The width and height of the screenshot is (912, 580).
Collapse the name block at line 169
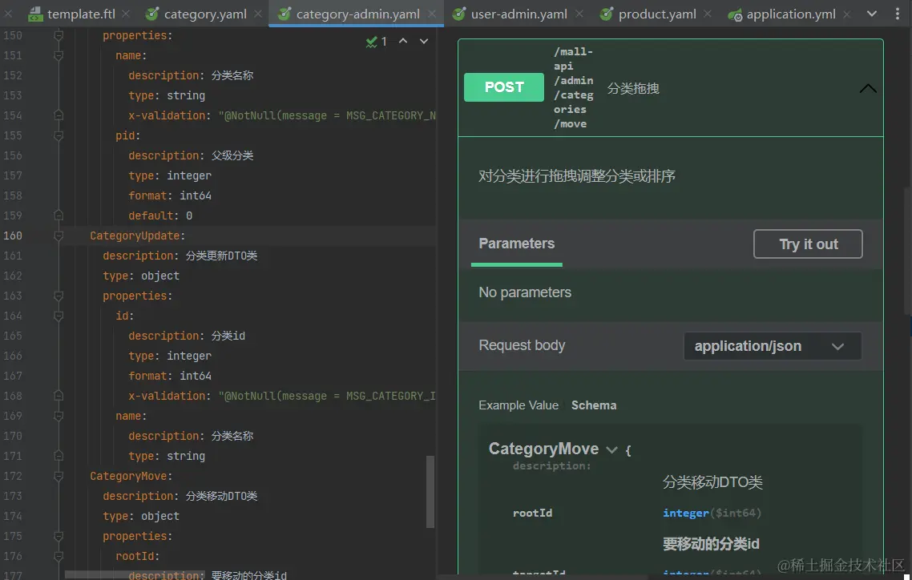59,416
